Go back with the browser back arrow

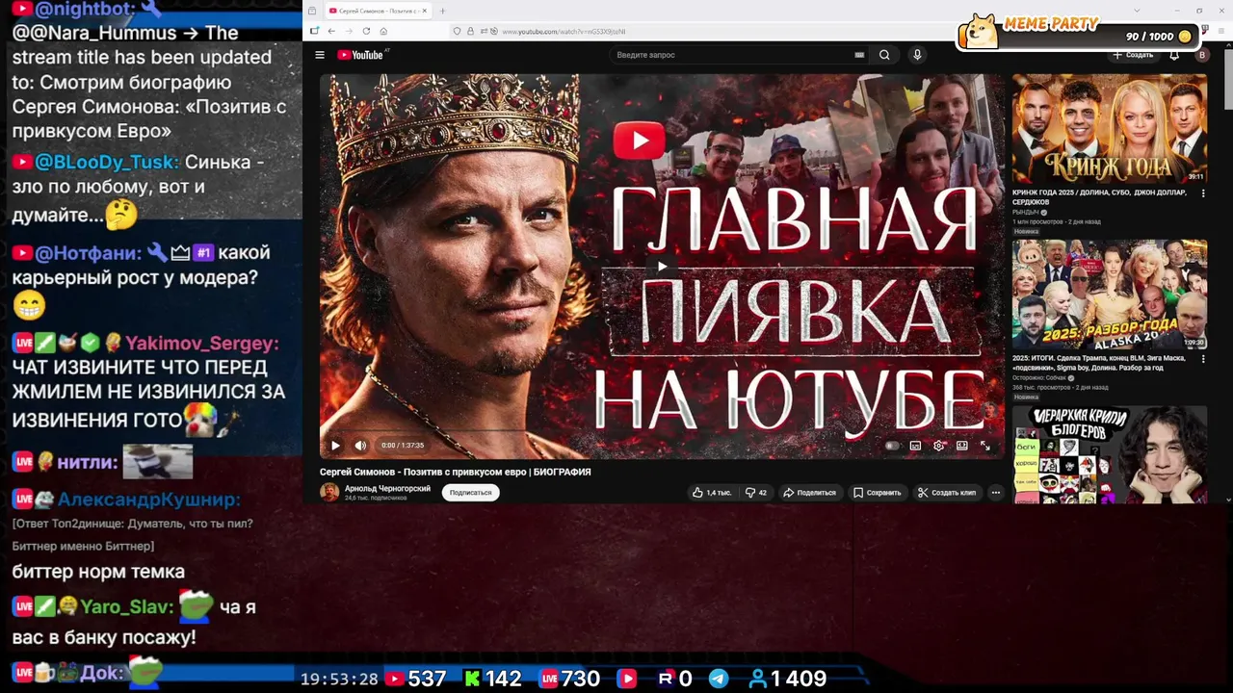[x=331, y=31]
